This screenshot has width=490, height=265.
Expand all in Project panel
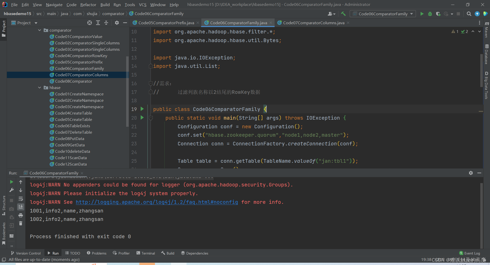(x=98, y=23)
